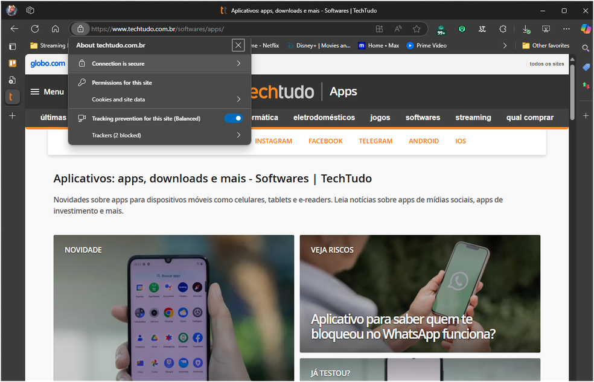Open the FACEBOOK topic link
Image resolution: width=594 pixels, height=382 pixels.
pyautogui.click(x=325, y=141)
